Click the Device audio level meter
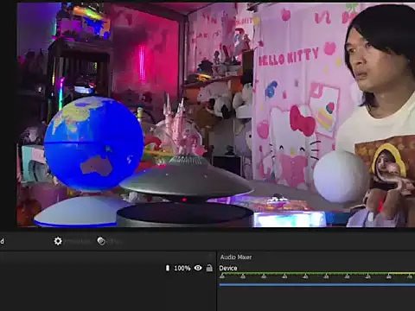The width and height of the screenshot is (415, 311). click(317, 275)
